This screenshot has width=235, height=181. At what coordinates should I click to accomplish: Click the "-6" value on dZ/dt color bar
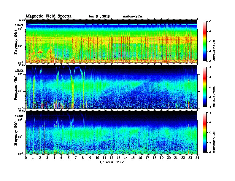coord(210,123)
